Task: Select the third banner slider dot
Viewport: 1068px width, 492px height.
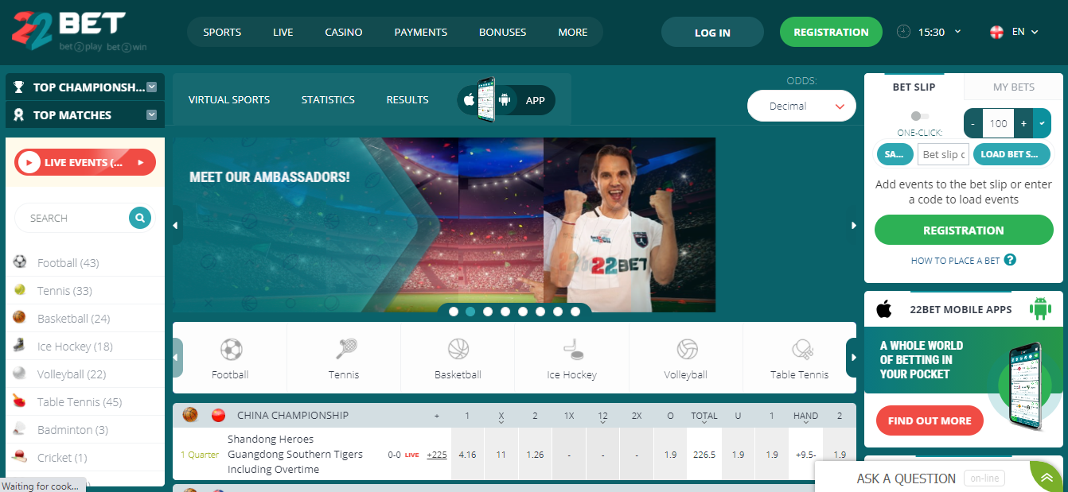Action: [x=488, y=312]
